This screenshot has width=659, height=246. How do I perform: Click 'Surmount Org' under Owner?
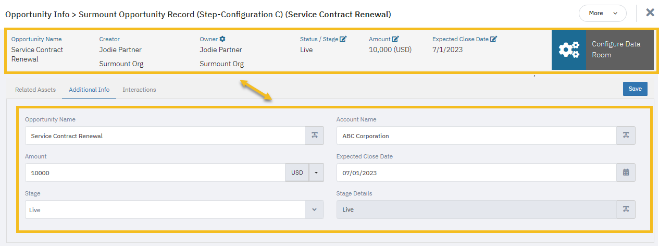(222, 64)
